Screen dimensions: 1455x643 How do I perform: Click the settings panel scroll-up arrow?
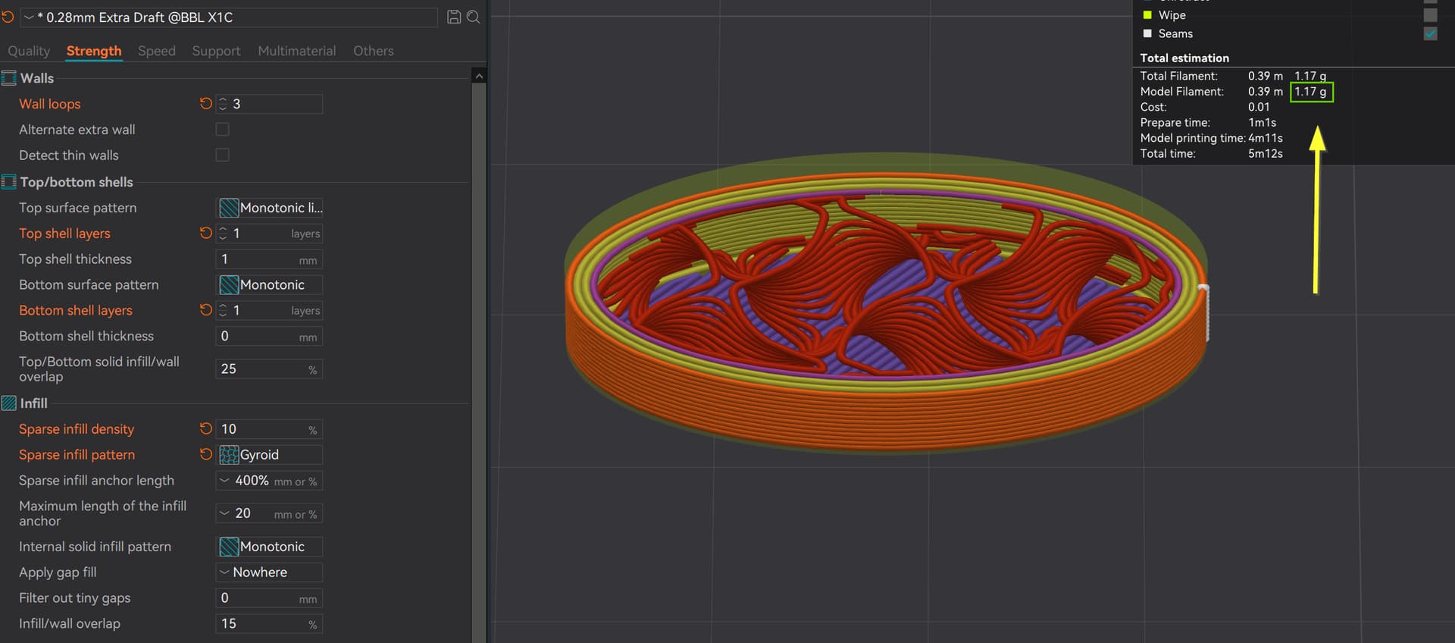(x=478, y=77)
